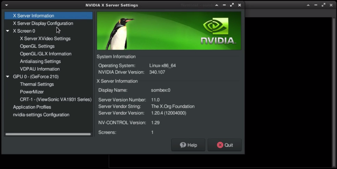Collapse the GPU 0 tree node
337x169 pixels.
(x=8, y=77)
